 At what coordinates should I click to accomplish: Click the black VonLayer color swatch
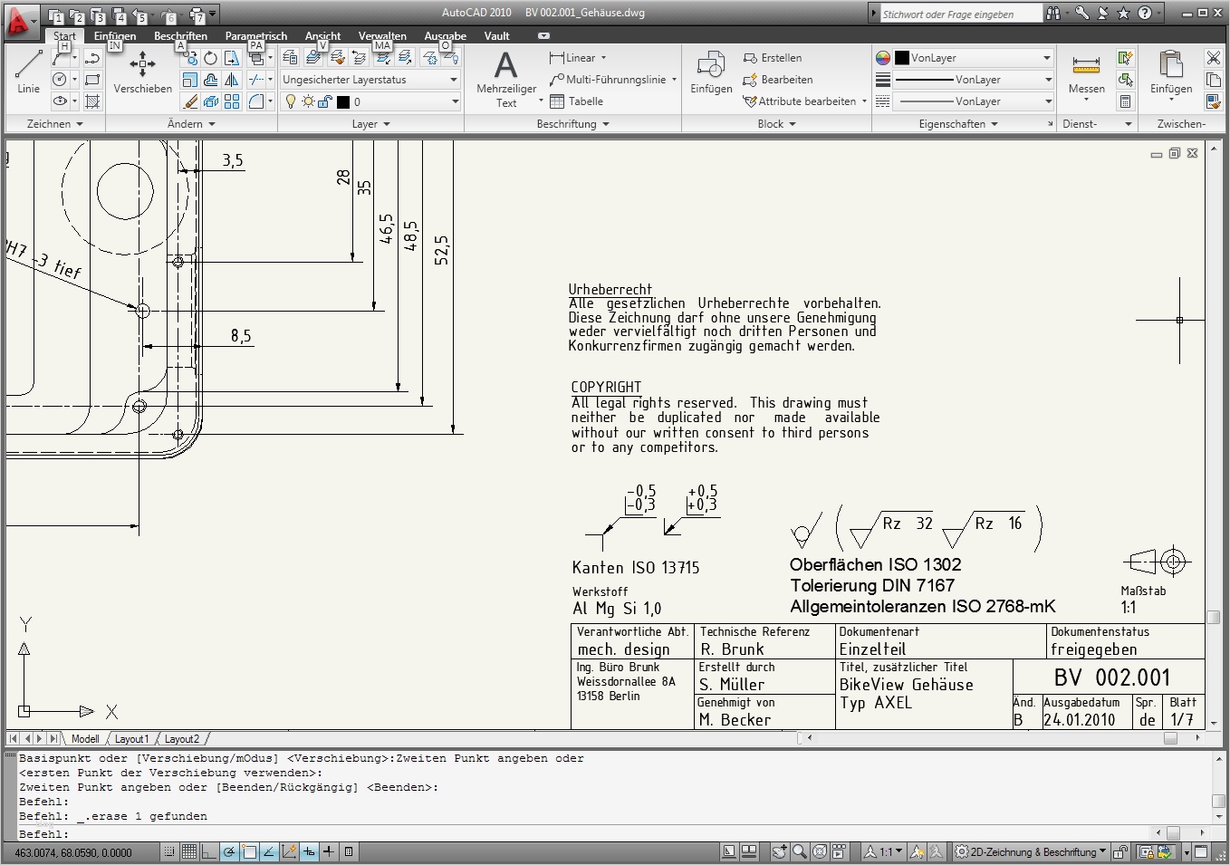pyautogui.click(x=900, y=57)
